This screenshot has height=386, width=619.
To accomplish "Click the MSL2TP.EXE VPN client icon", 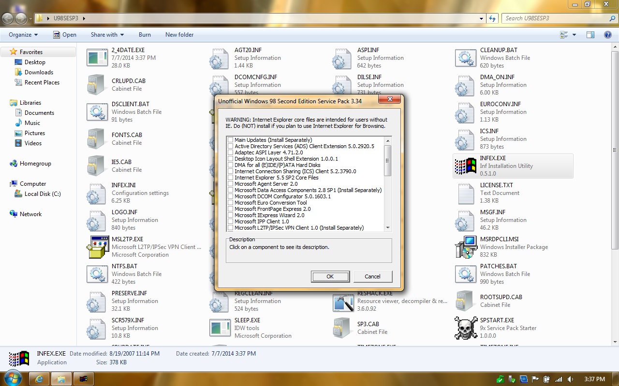I will [x=97, y=247].
